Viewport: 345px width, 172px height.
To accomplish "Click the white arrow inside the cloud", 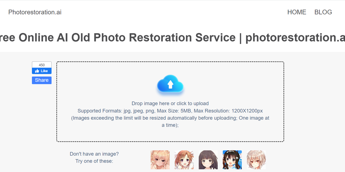I will [x=170, y=84].
